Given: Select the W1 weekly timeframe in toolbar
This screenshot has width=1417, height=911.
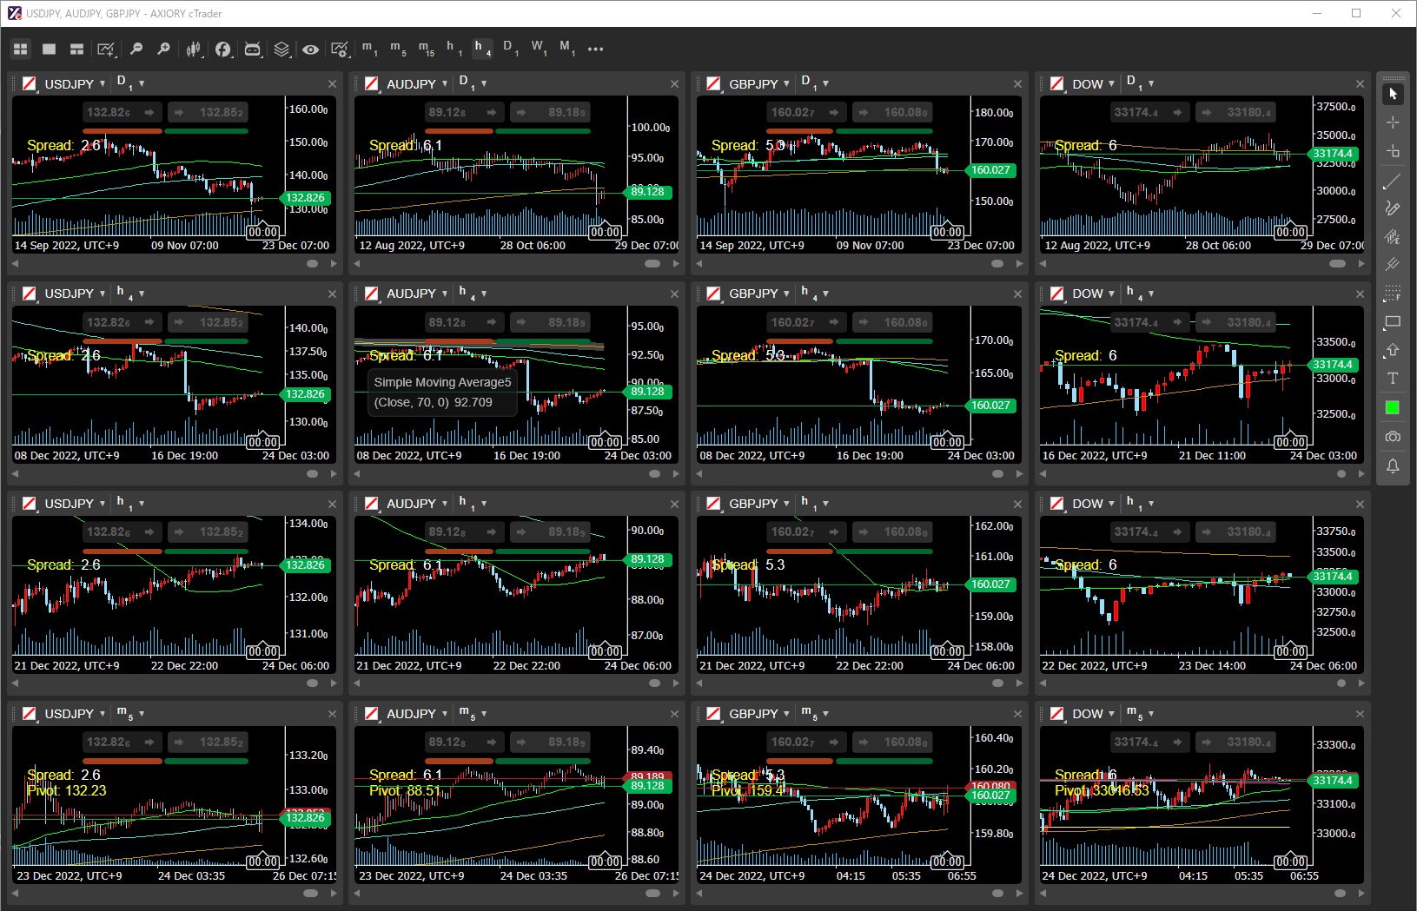Looking at the screenshot, I should [x=539, y=48].
